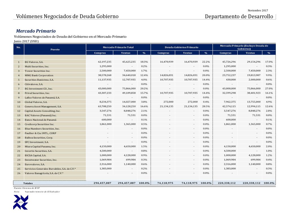
Task: Click Eurovalores 2,316,000 total compras
Action: click(x=106, y=164)
